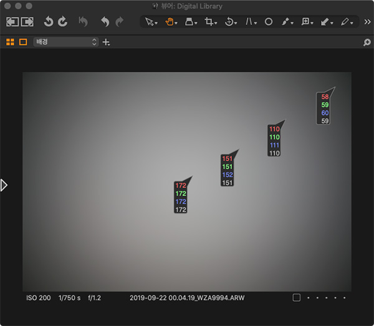Choose the crop tool
This screenshot has width=374, height=326.
point(211,22)
